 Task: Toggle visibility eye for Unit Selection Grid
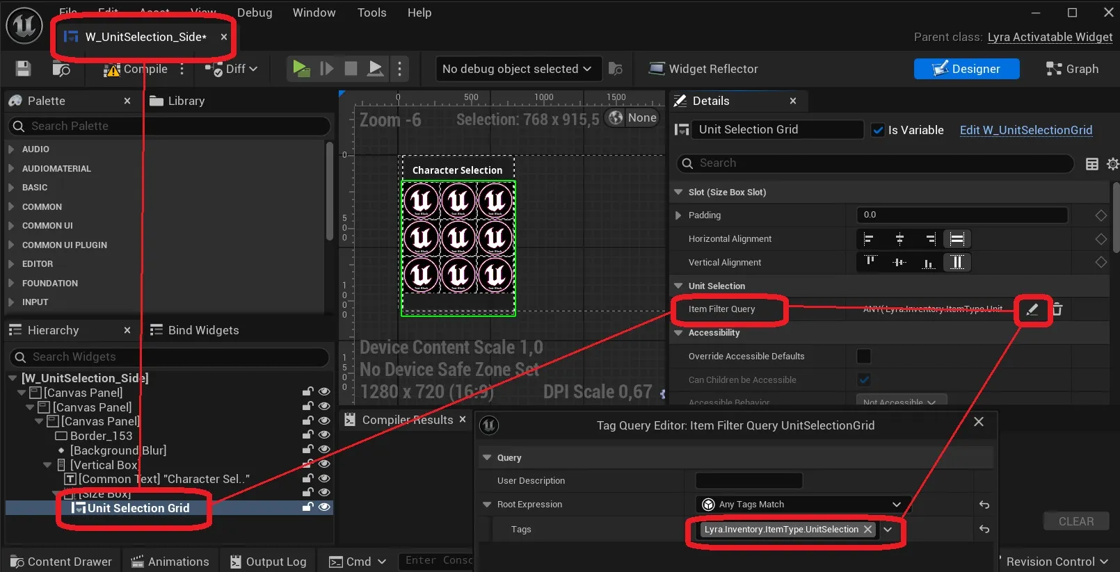tap(323, 507)
